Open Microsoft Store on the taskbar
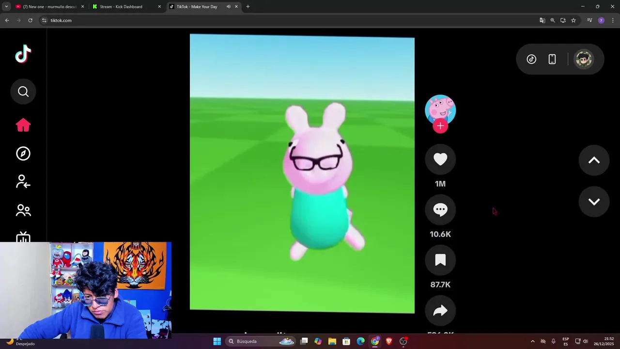 click(x=346, y=341)
